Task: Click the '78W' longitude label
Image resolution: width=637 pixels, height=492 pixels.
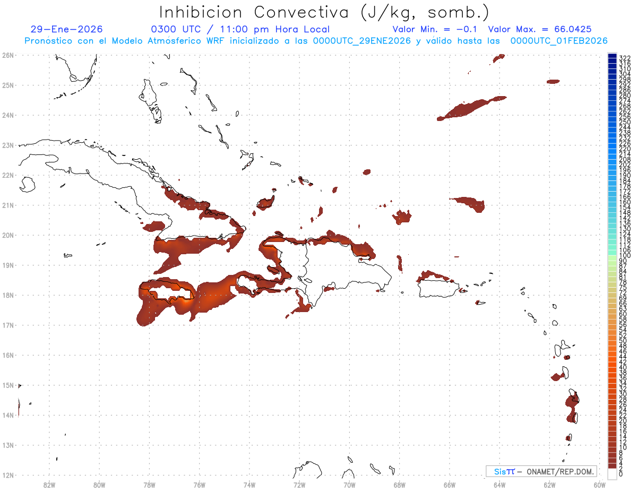Action: pos(149,484)
